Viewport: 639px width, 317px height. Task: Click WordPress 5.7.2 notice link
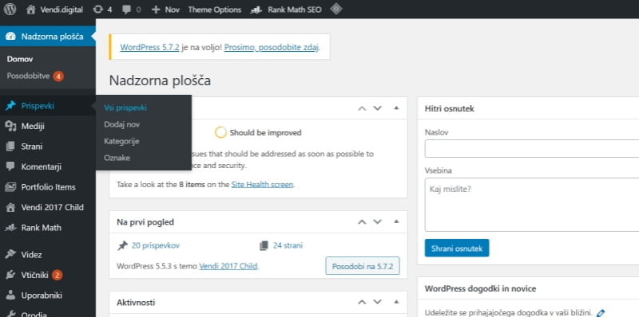[x=149, y=47]
